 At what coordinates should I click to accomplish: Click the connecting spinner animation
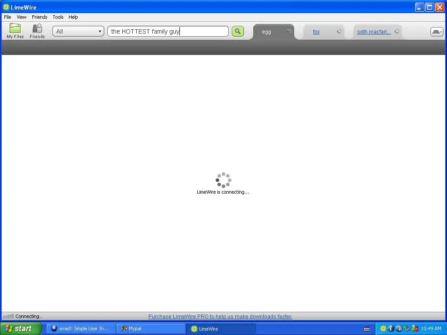[x=223, y=180]
